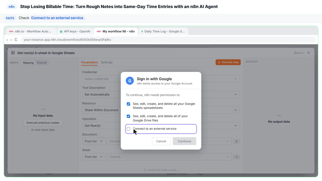Click the browser forward arrow

tap(11, 40)
